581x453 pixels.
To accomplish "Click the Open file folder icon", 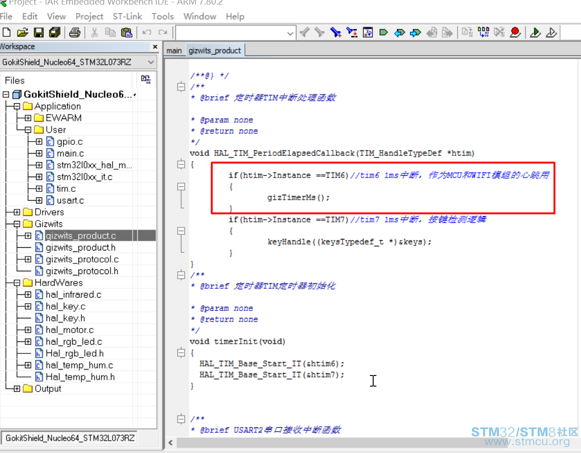I will pyautogui.click(x=23, y=33).
